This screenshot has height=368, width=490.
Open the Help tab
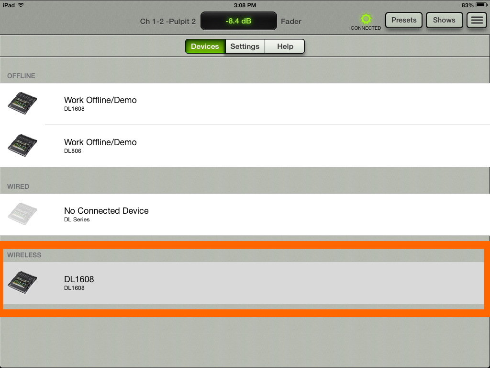coord(285,46)
